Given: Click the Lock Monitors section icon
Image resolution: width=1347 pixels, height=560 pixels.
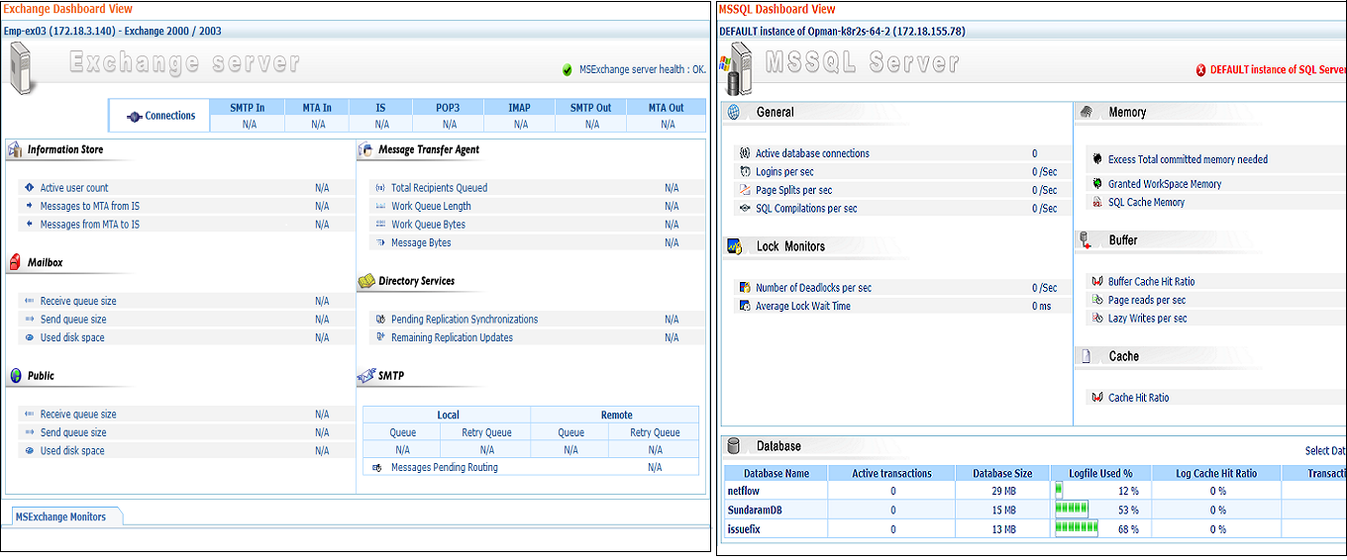Looking at the screenshot, I should coord(734,246).
